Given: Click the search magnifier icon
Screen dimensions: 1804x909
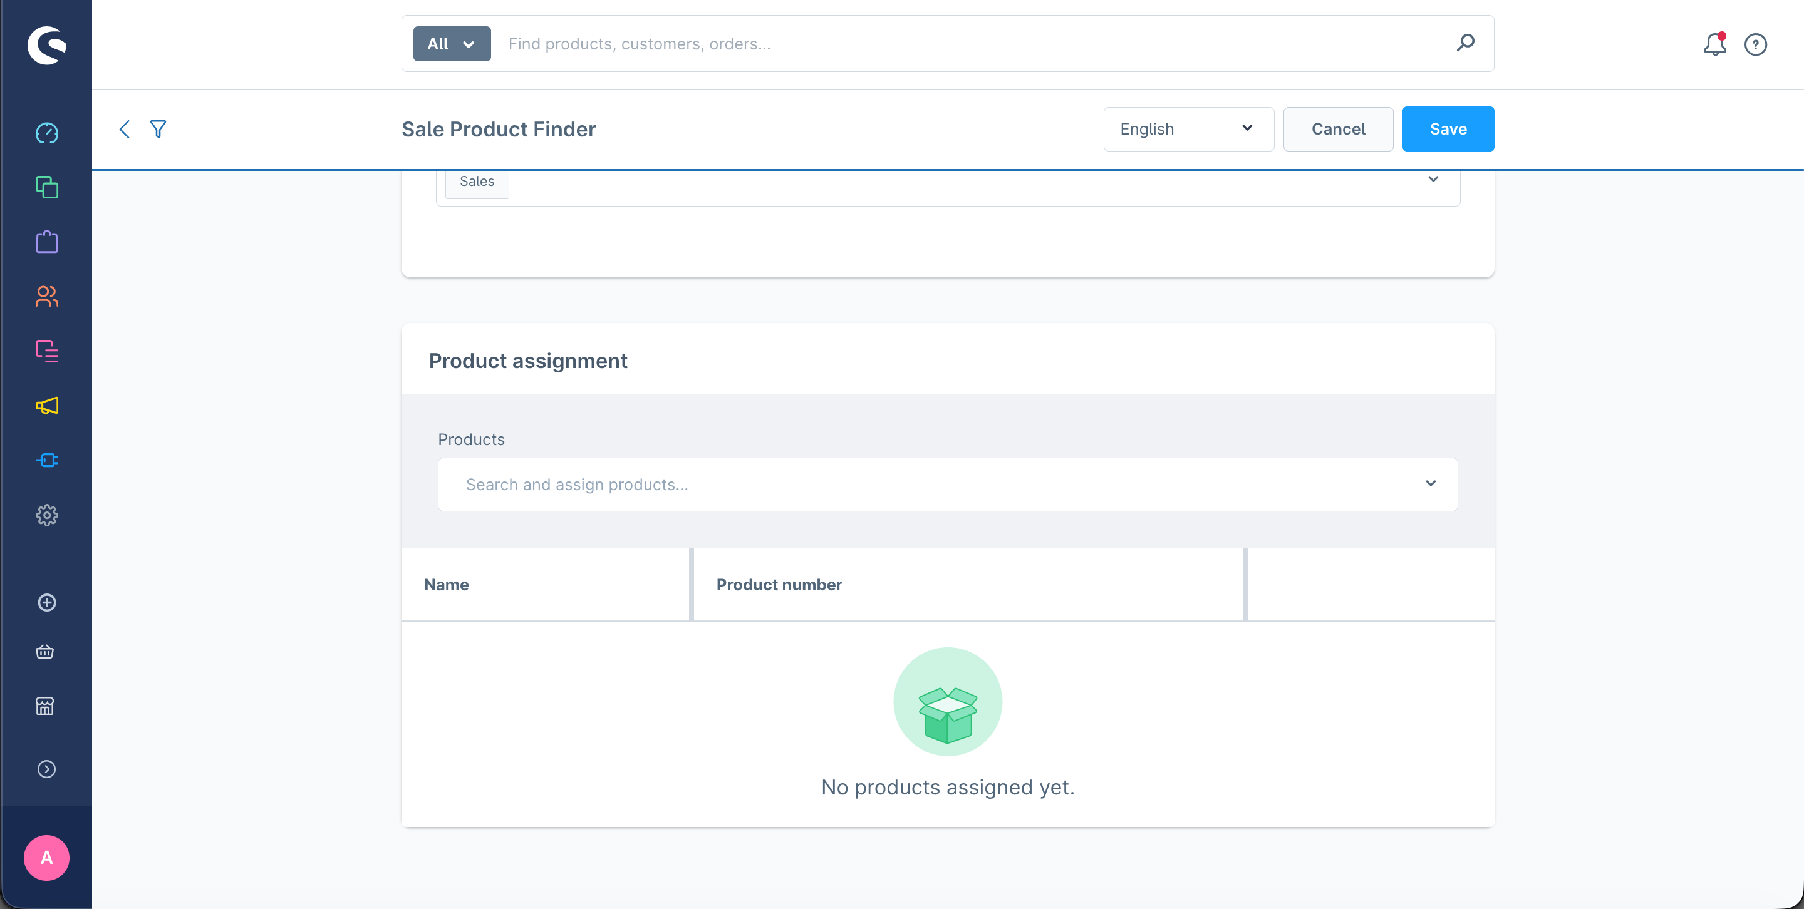Looking at the screenshot, I should click(1466, 43).
